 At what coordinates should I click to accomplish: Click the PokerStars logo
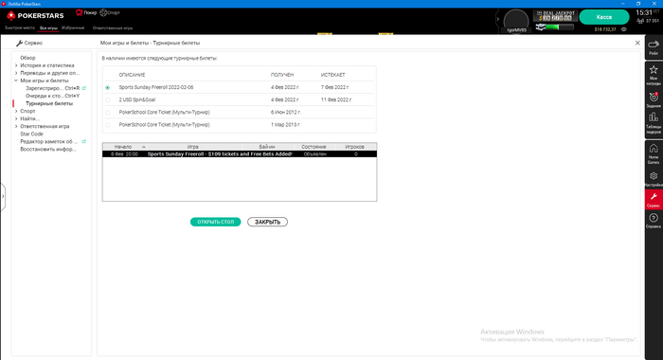(x=36, y=16)
